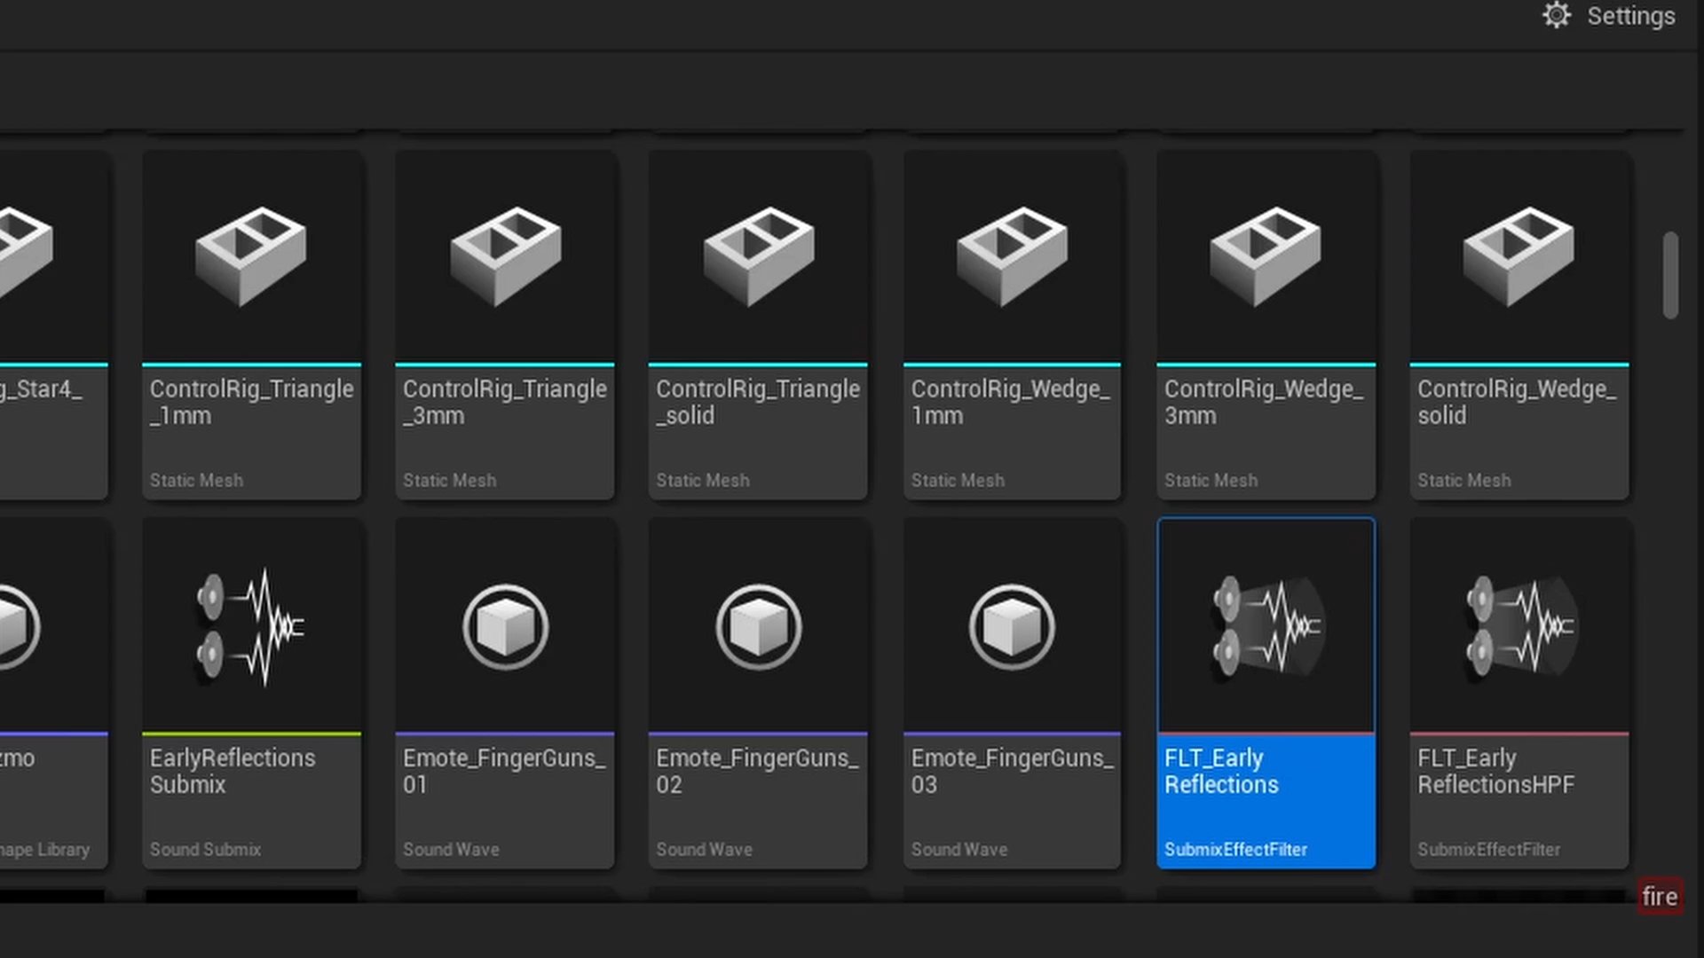
Task: Select ControlRig_Triangle_1mm static mesh icon
Action: [251, 256]
